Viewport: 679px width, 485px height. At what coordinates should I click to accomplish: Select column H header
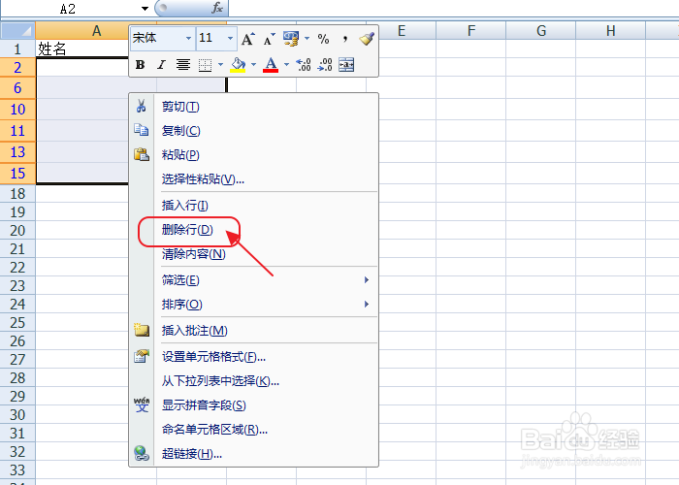610,31
